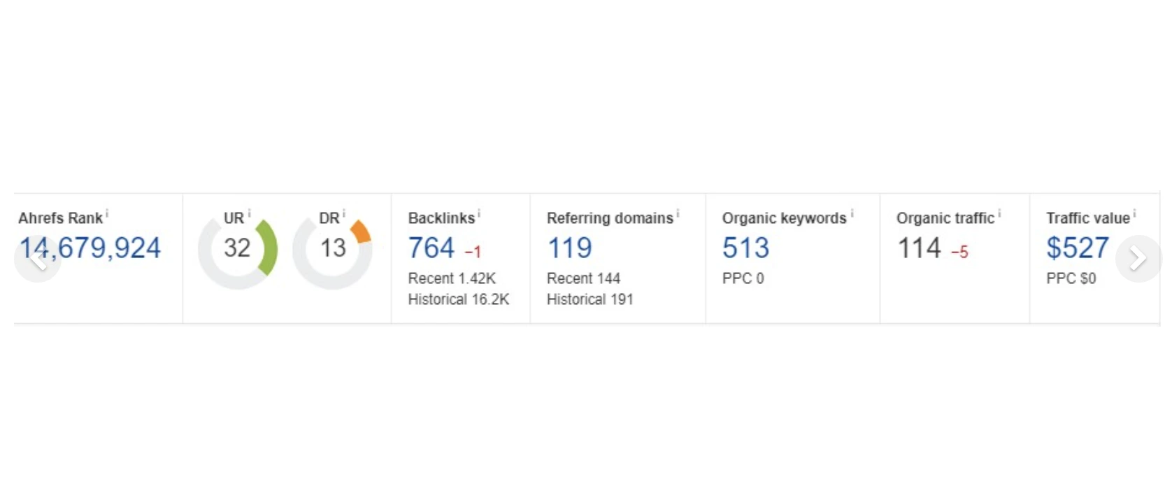Open the 764 backlinks count link
The width and height of the screenshot is (1165, 477).
(x=431, y=248)
